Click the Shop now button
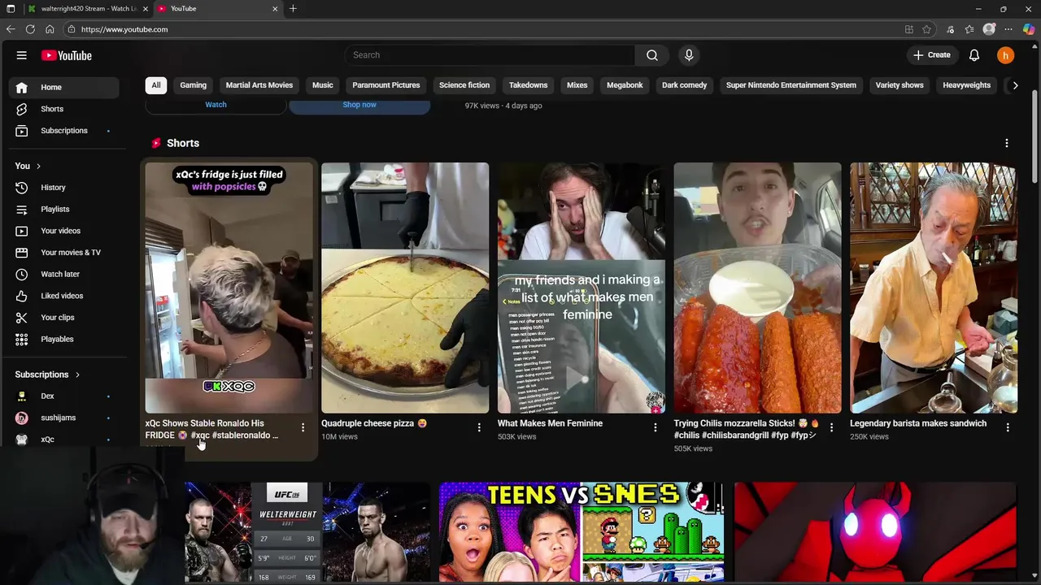The height and width of the screenshot is (585, 1041). (359, 105)
